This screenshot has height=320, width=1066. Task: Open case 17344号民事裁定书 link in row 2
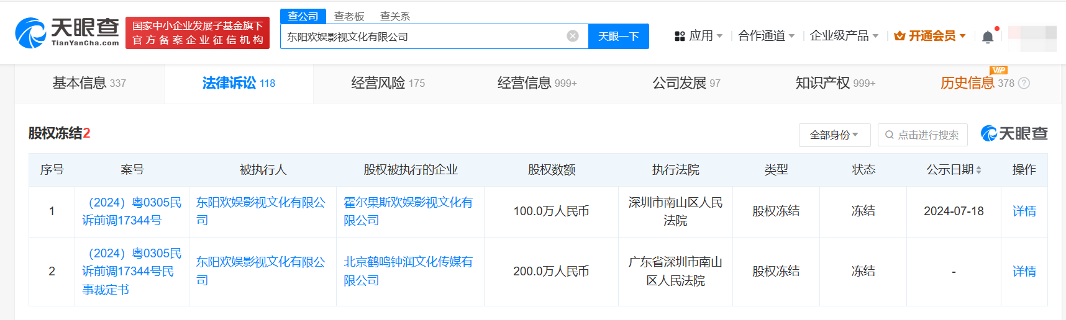pyautogui.click(x=132, y=271)
